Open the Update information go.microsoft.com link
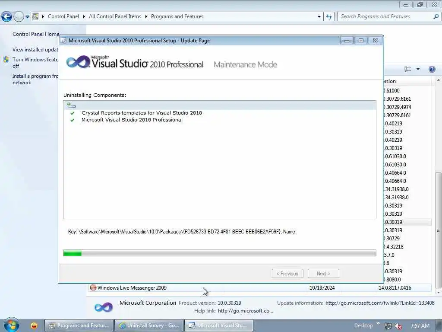This screenshot has width=442, height=332. 380,303
